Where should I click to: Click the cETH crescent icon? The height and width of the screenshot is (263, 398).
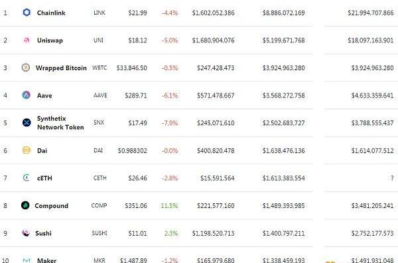27,178
